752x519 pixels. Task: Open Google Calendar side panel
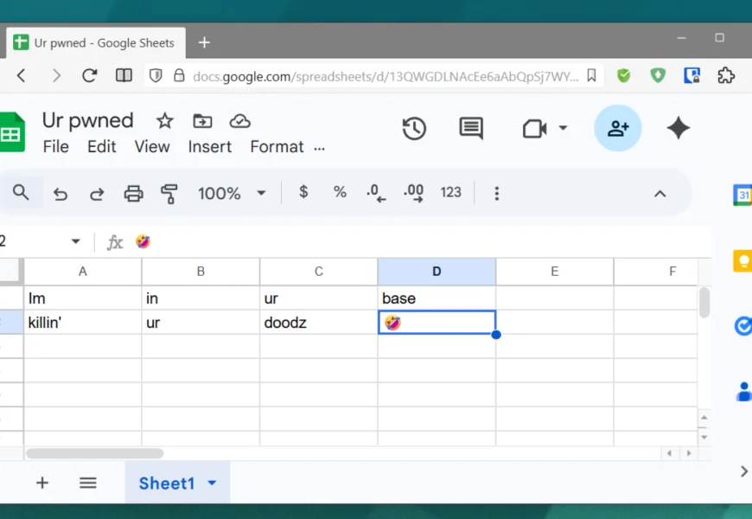point(742,195)
